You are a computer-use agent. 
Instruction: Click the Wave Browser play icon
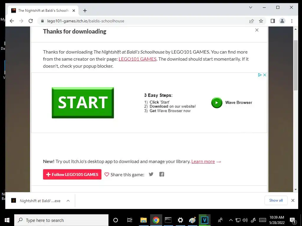point(217,103)
